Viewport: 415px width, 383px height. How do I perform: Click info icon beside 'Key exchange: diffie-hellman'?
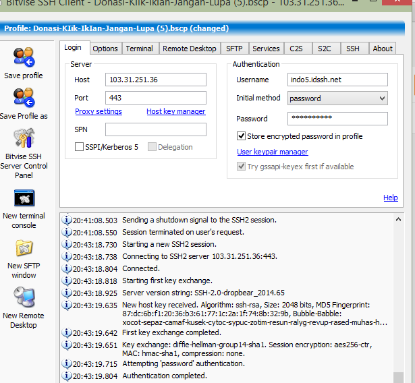(x=67, y=345)
